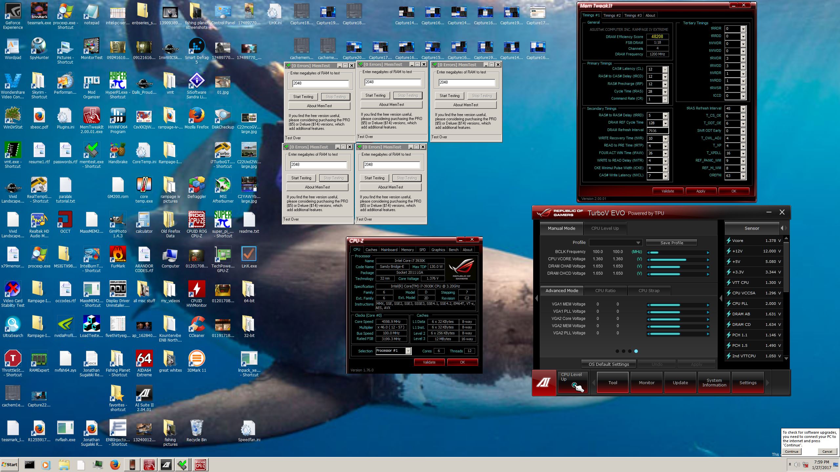Image resolution: width=840 pixels, height=472 pixels.
Task: Launch MemTweakIt 2.00.01.exe desktop icon
Action: (92, 120)
